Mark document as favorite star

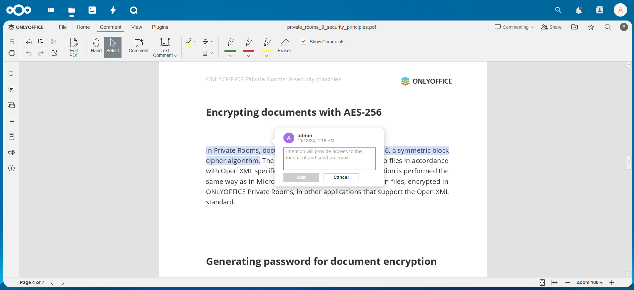[x=591, y=27]
